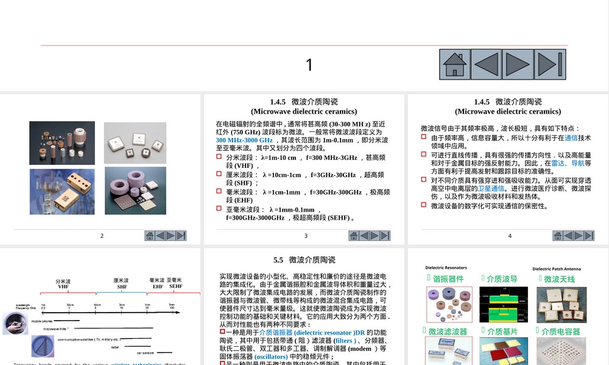The image size is (609, 365).
Task: Click slide number 4 in the footer
Action: coord(510,236)
